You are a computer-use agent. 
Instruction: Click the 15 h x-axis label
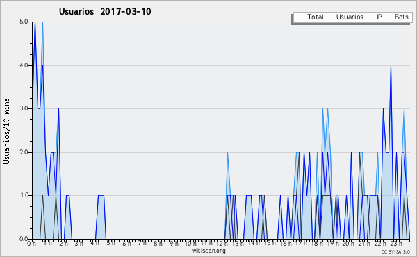click(270, 243)
